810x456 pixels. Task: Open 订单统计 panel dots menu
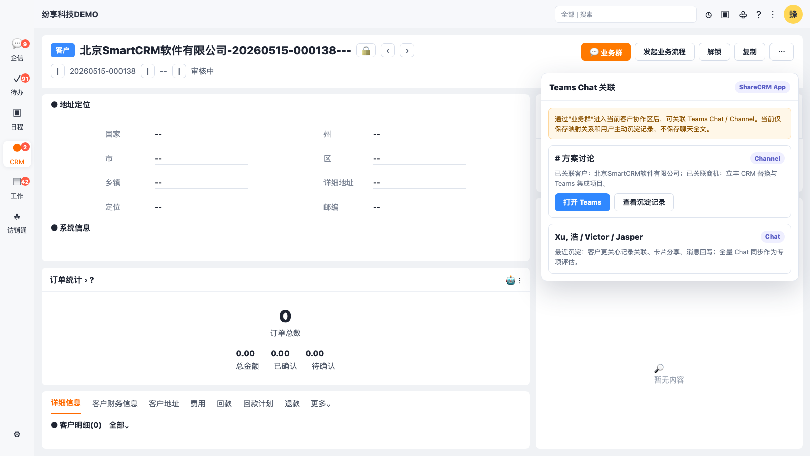point(519,280)
